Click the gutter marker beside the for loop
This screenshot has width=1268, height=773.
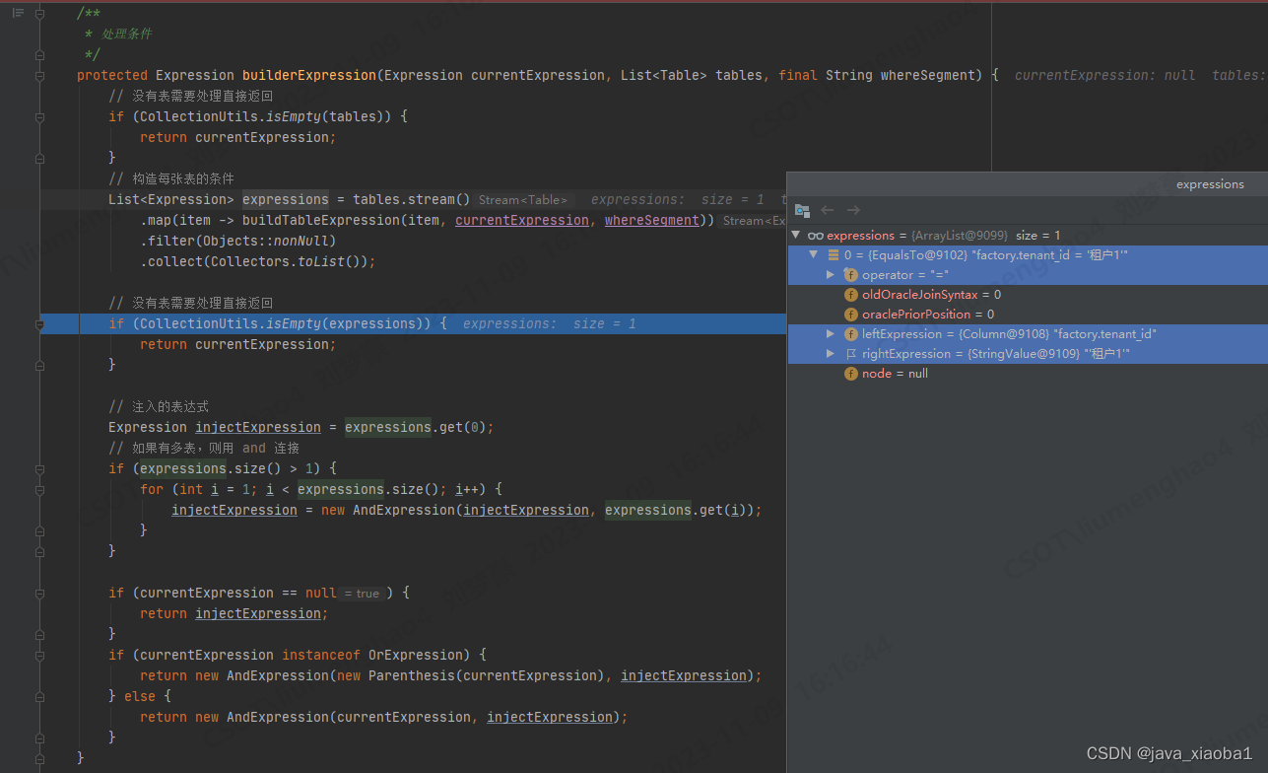pos(39,490)
